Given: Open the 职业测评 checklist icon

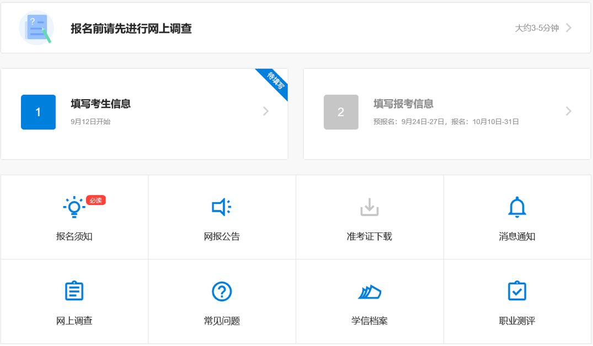Looking at the screenshot, I should coord(517,291).
